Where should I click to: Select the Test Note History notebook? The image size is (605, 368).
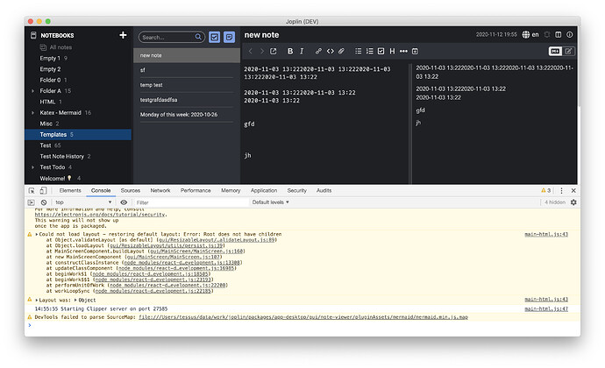78,156
